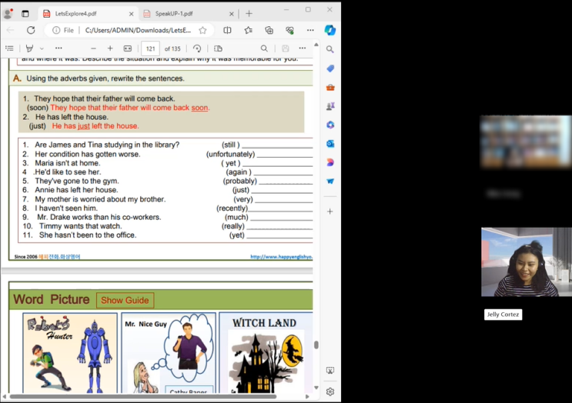Viewport: 572px width, 403px height.
Task: Open sidebar Microsoft 365 icon
Action: coord(330,125)
